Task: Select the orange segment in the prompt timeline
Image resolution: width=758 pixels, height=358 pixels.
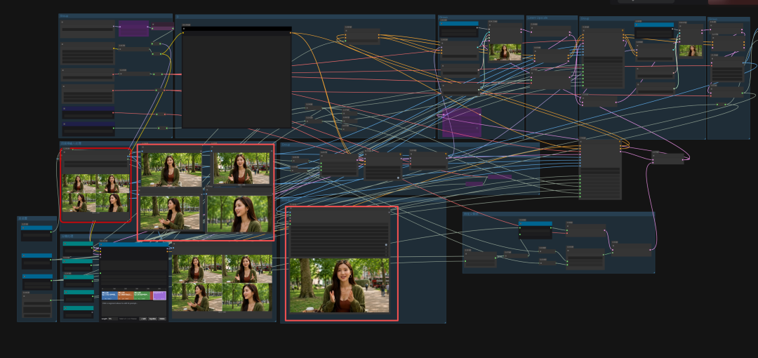Action: pyautogui.click(x=126, y=295)
